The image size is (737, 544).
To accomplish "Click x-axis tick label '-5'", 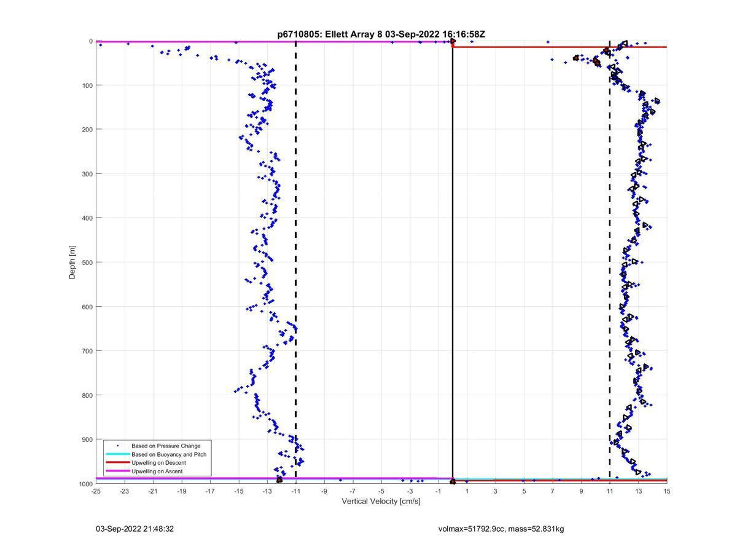I will [381, 491].
